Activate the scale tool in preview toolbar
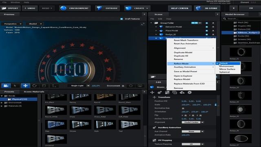Screen dimensions: 261x147 (44, 86)
